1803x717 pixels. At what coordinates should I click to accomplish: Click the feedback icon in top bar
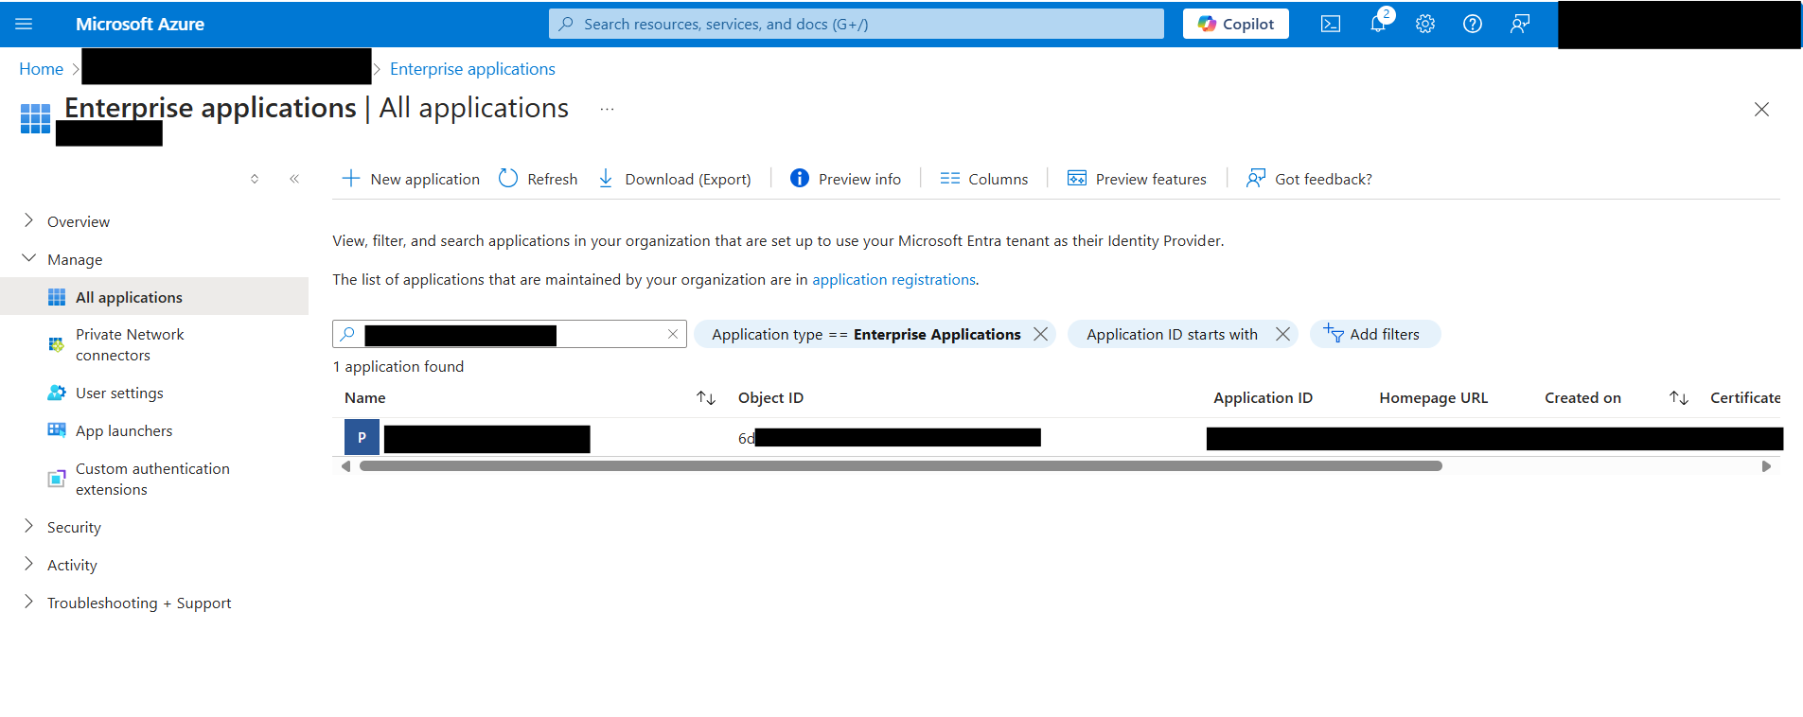pos(1520,24)
